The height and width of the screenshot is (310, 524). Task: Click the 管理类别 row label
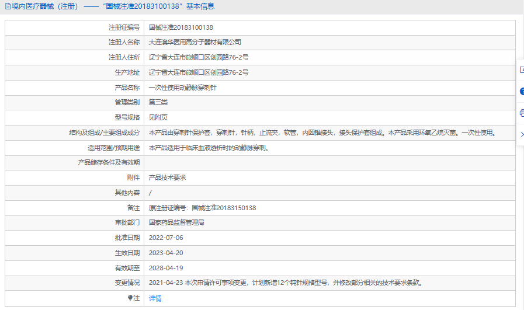click(x=127, y=102)
